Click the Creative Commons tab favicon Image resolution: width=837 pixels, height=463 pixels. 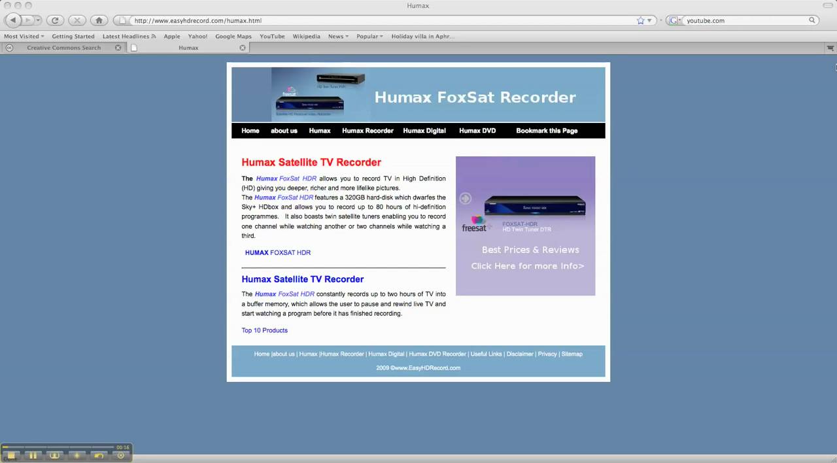[x=9, y=48]
